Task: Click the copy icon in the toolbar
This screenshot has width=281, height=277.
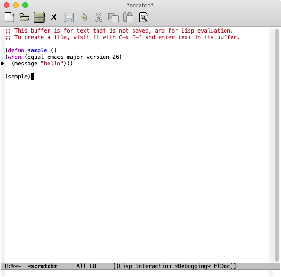Action: pos(113,18)
